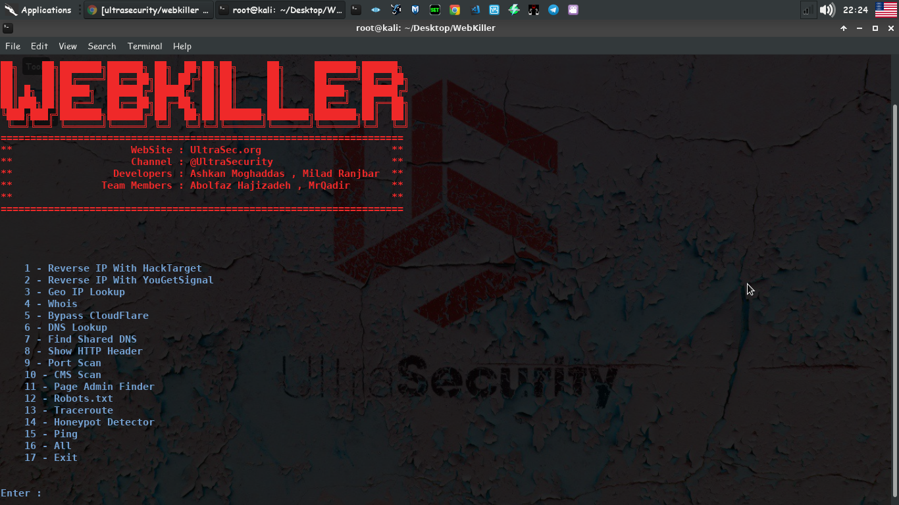
Task: Click the option '2 - Reverse IP With YouGetSignal'
Action: pos(119,280)
